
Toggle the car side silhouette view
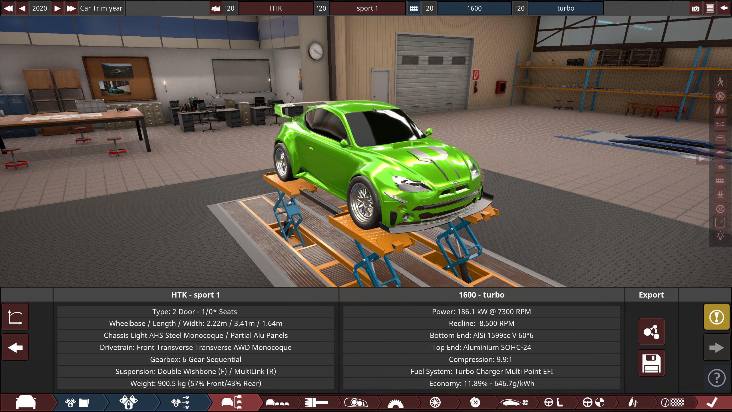(720, 152)
